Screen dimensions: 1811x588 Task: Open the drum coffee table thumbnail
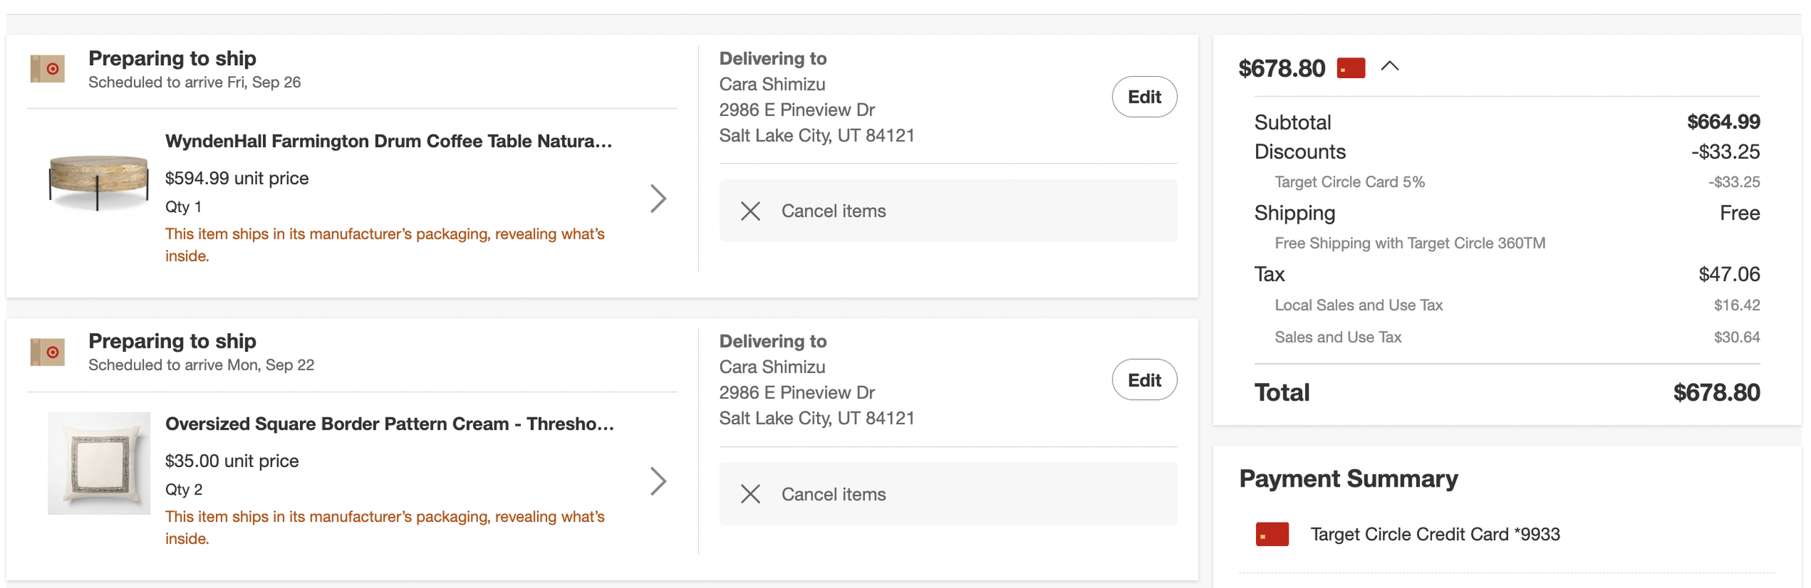coord(99,181)
